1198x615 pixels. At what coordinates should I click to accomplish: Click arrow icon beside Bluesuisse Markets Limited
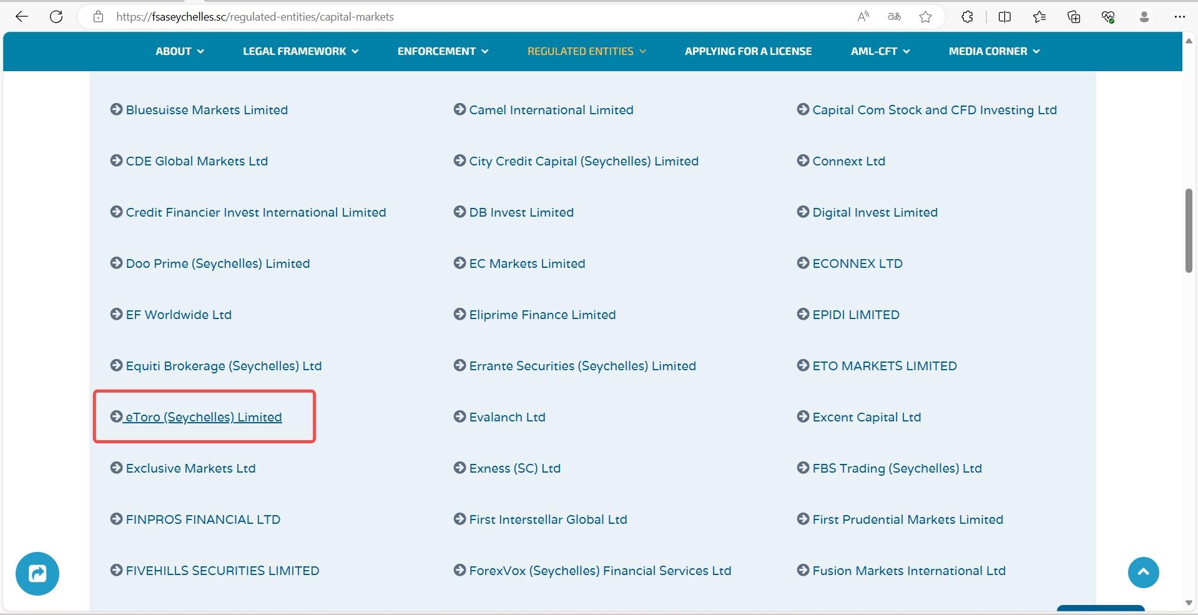click(x=116, y=109)
